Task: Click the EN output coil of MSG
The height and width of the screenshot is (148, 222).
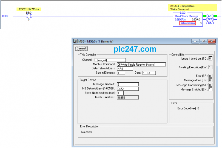Action: point(210,16)
